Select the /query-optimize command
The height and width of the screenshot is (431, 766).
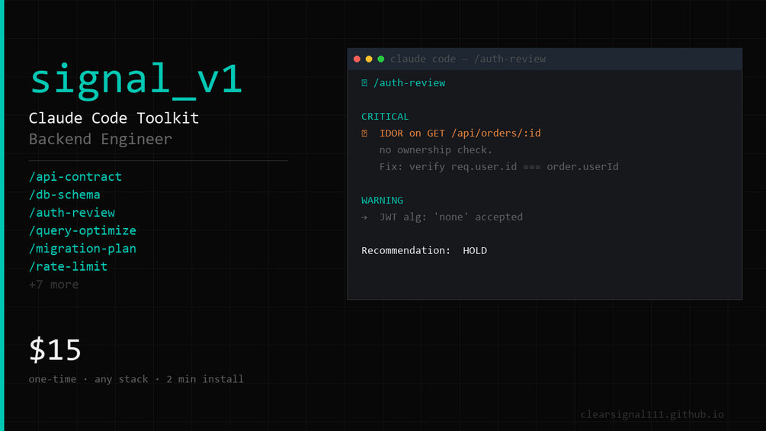(x=82, y=230)
